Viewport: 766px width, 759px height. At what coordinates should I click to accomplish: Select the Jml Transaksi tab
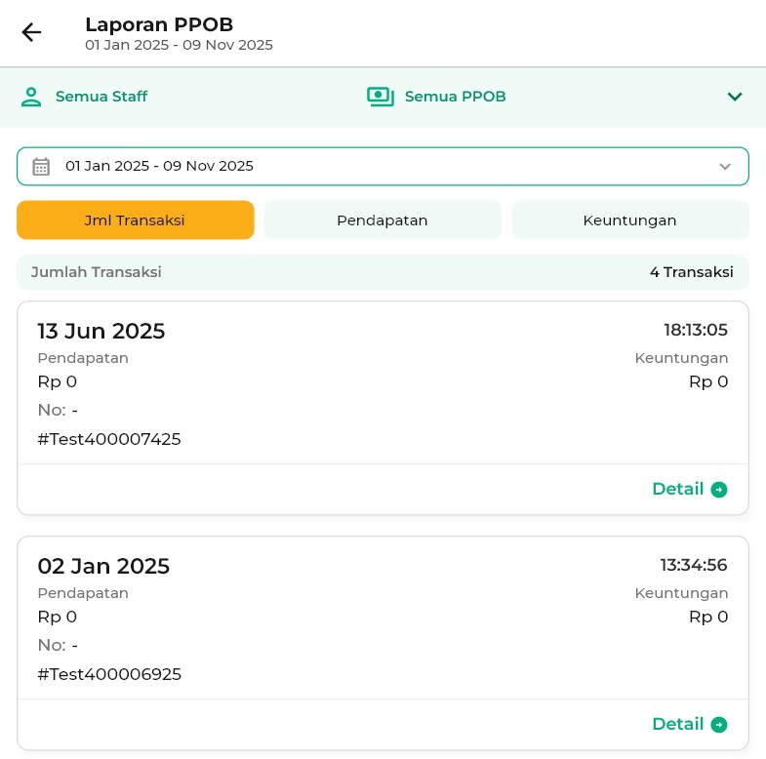(135, 220)
